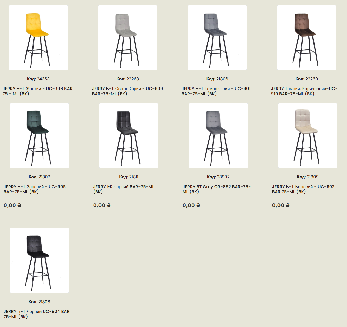The height and width of the screenshot is (327, 347).
Task: Open the green bar stool product image
Action: click(x=39, y=136)
